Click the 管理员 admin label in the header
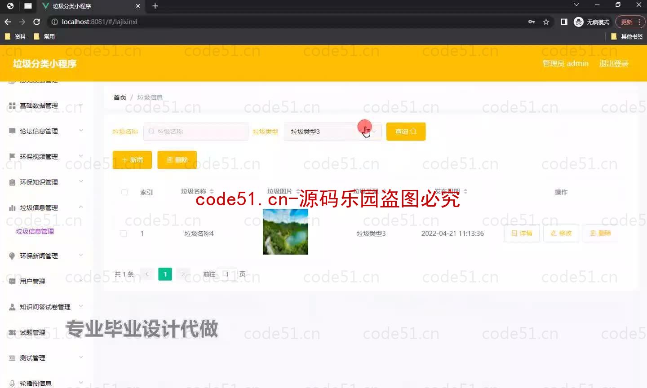 (x=566, y=64)
